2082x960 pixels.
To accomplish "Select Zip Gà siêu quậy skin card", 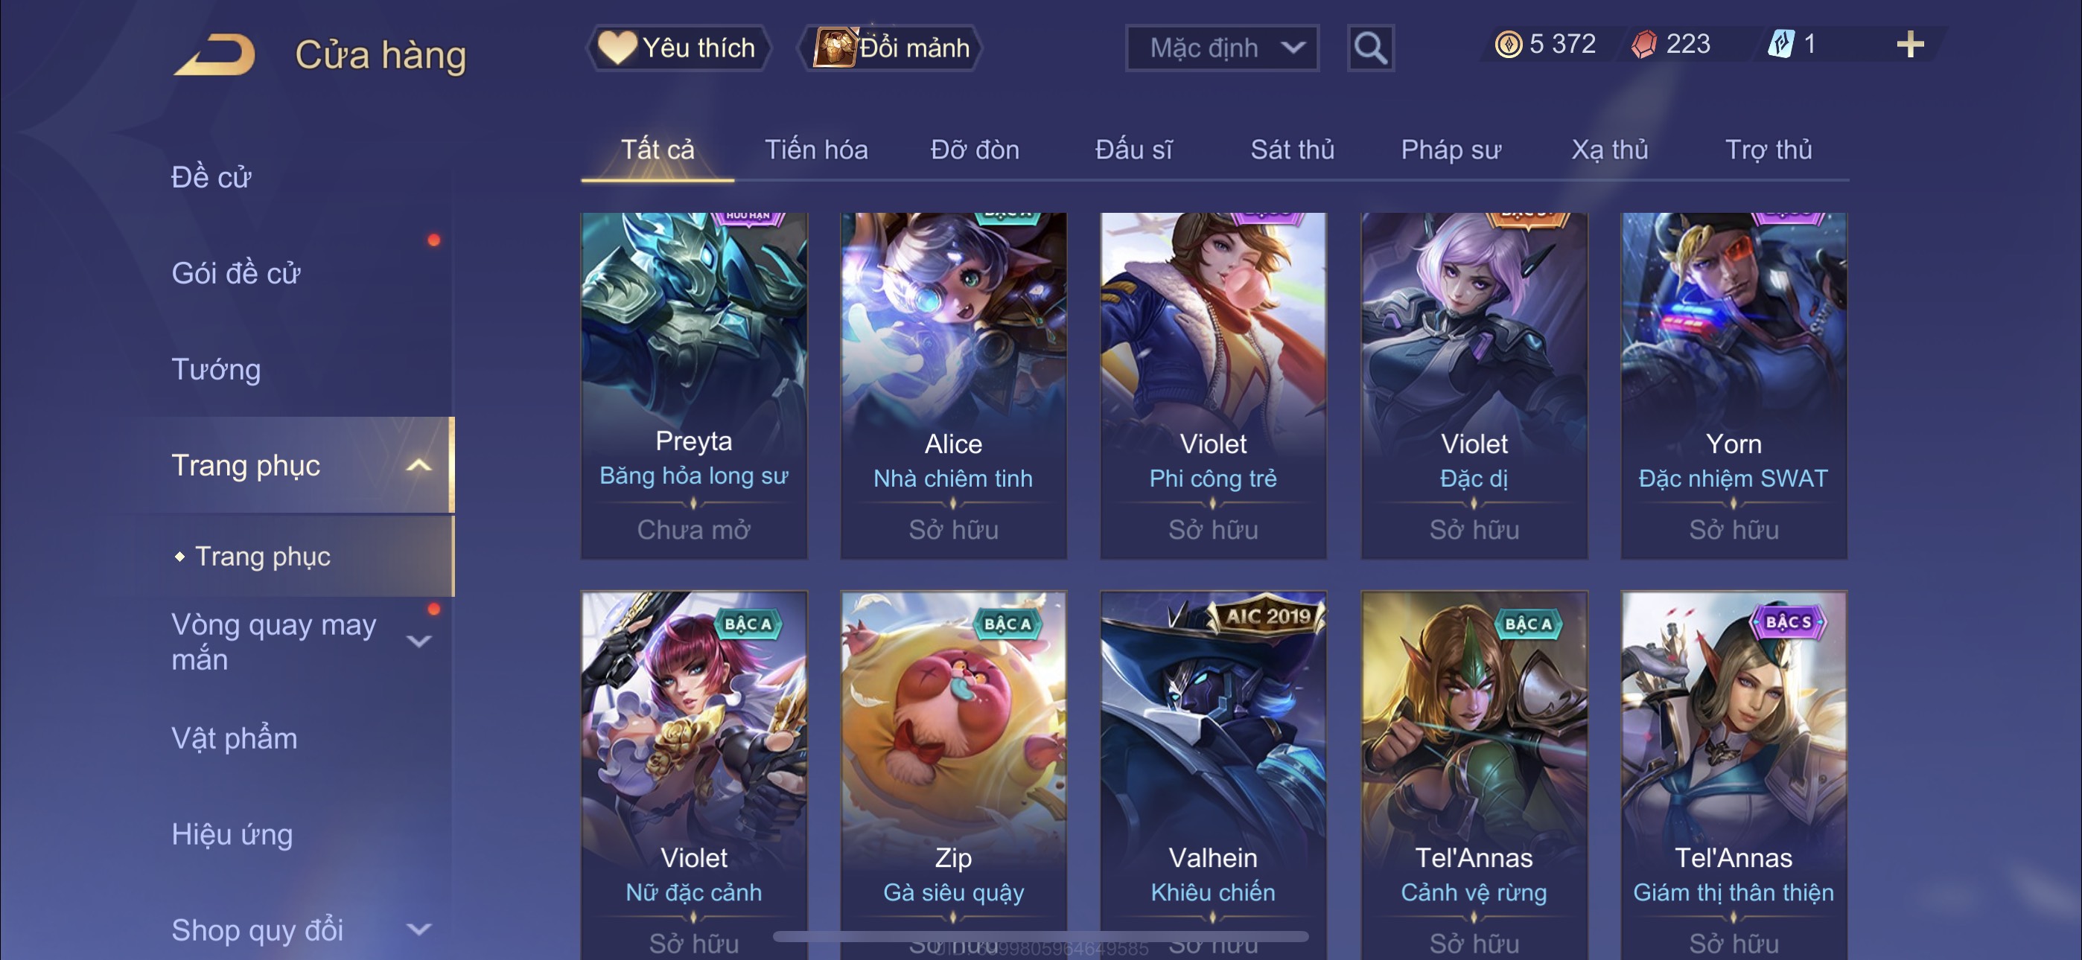I will [x=953, y=774].
